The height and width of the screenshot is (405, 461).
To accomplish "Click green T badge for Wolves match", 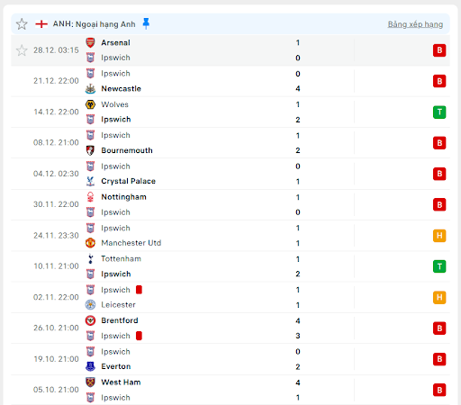I will [x=439, y=112].
